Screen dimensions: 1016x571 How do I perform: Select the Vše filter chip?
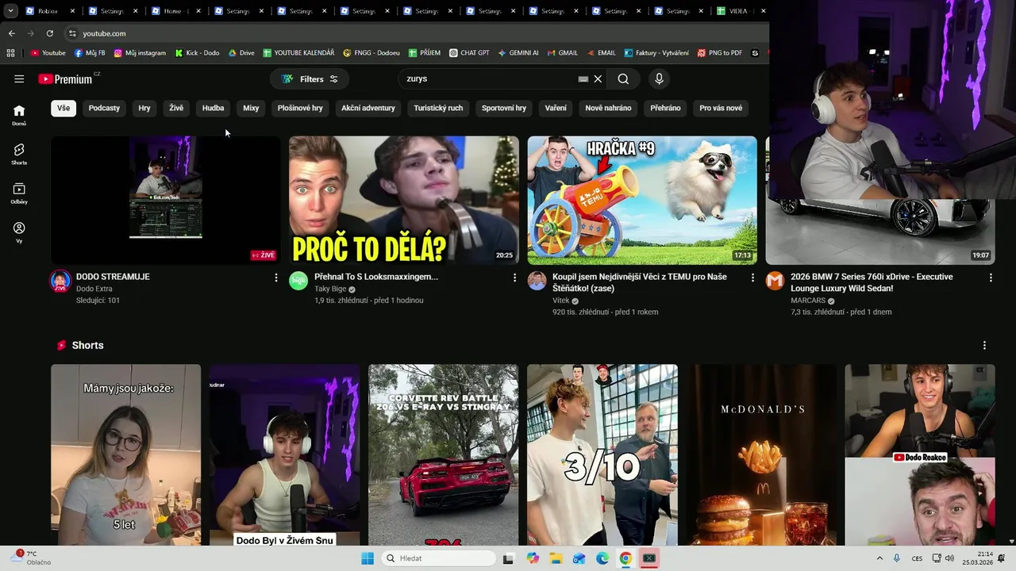point(63,108)
